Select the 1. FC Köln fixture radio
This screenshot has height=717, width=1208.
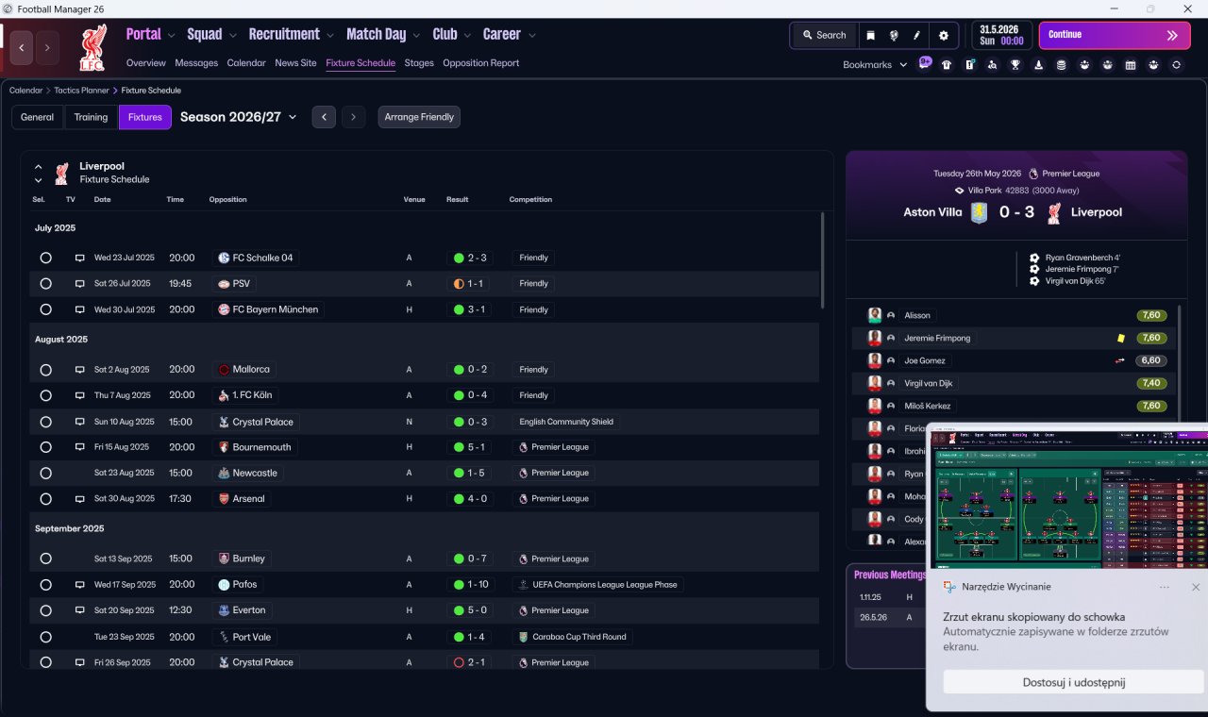pos(45,395)
